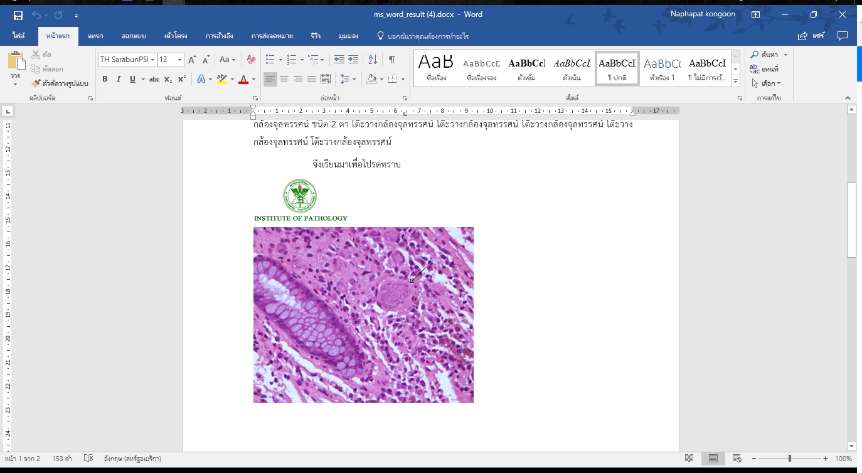Open the File (ไฟล์) tab
The height and width of the screenshot is (473, 862).
(19, 36)
